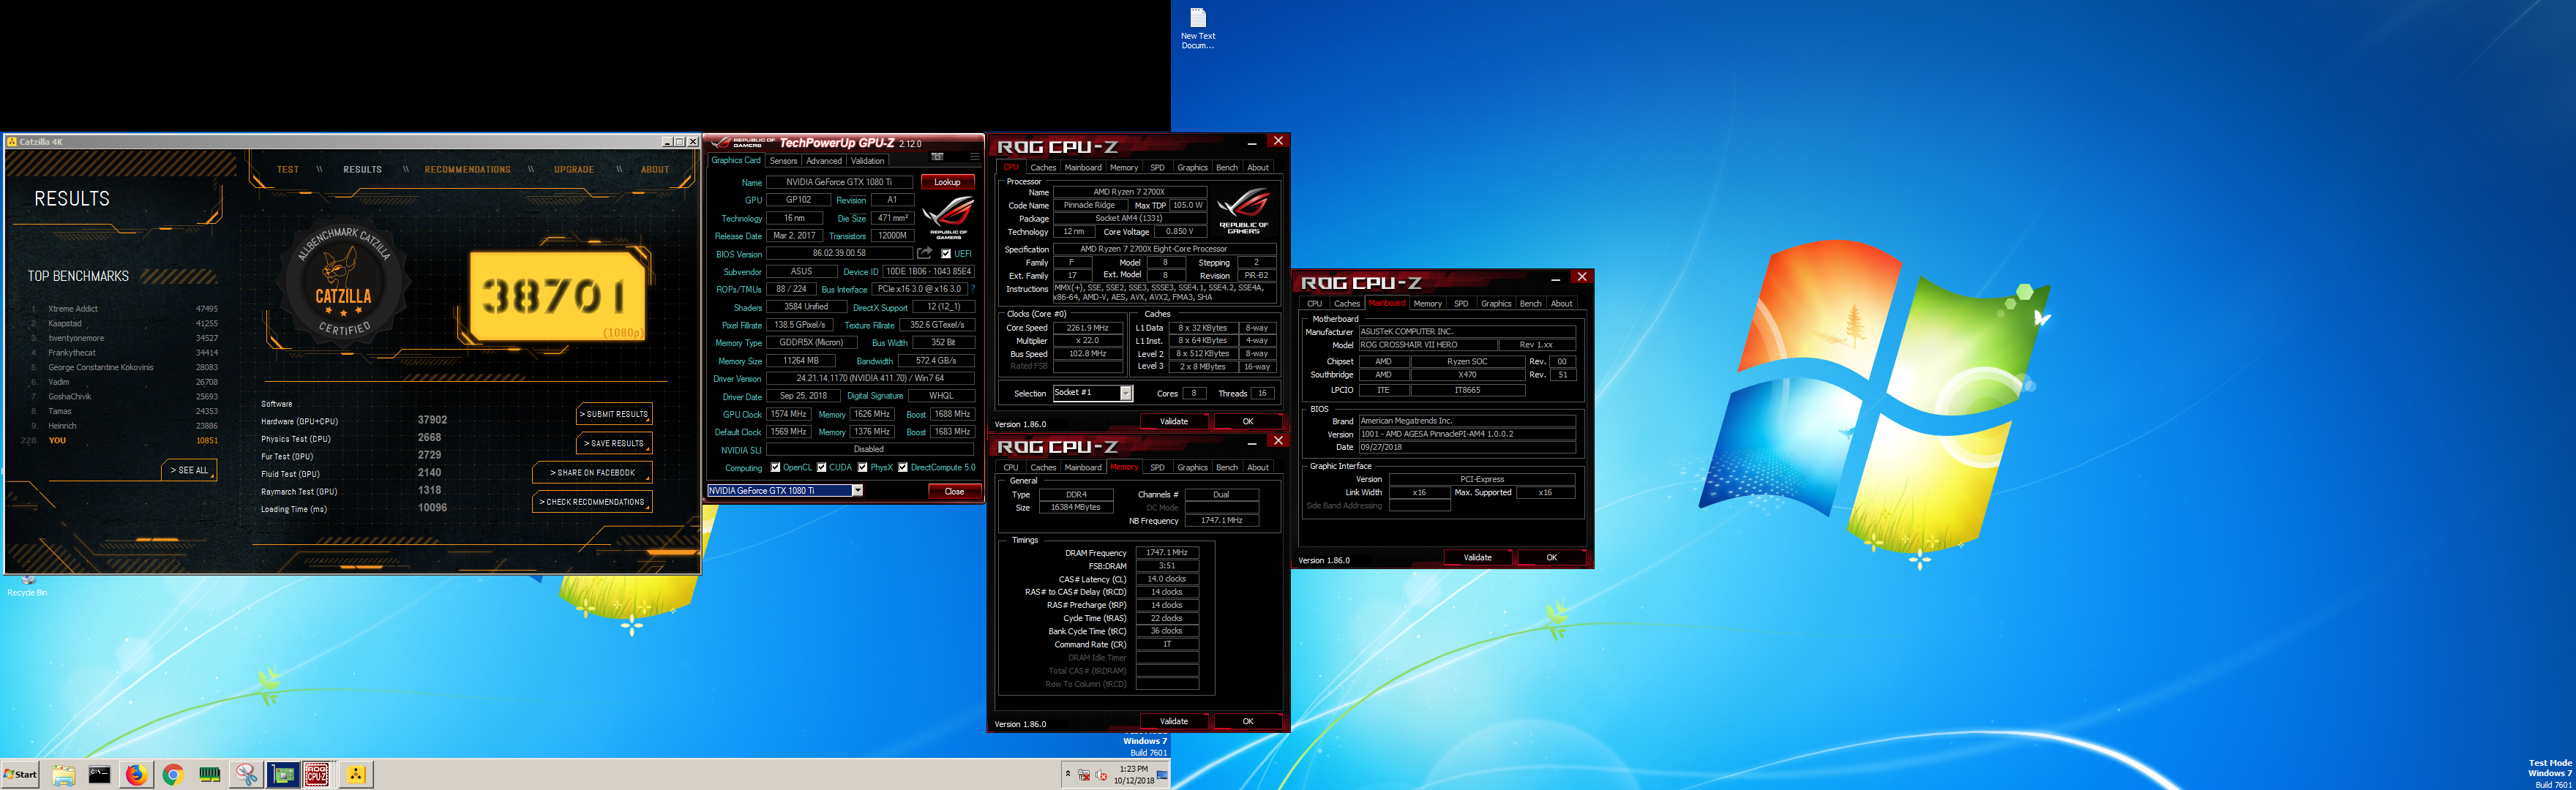Click the network status tray icon
The image size is (2576, 790).
pos(1083,775)
